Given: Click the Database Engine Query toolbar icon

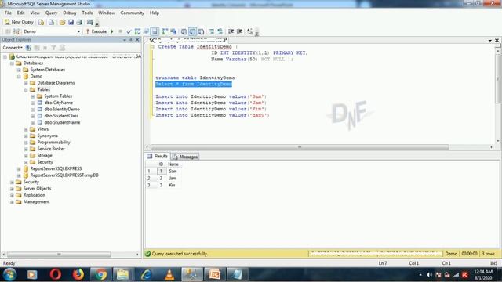Looking at the screenshot, I should [x=42, y=22].
